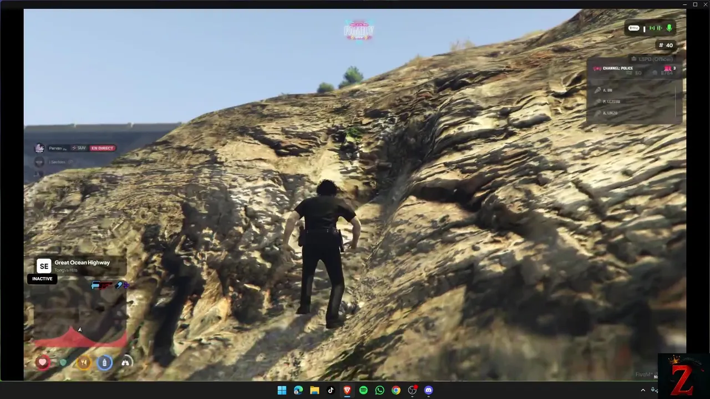710x399 pixels.
Task: Open Discord from the taskbar
Action: click(x=428, y=390)
